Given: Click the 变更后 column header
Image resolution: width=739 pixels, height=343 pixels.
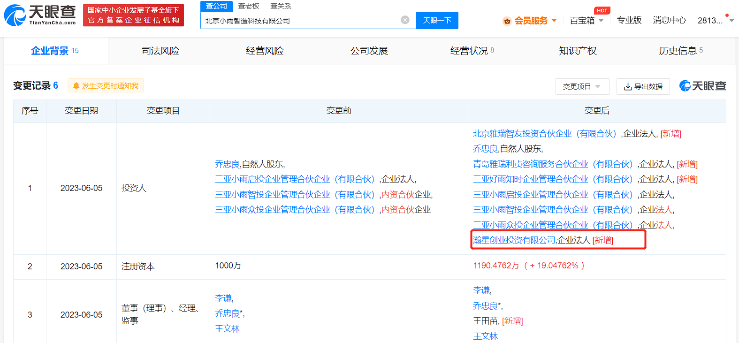Looking at the screenshot, I should pos(597,111).
